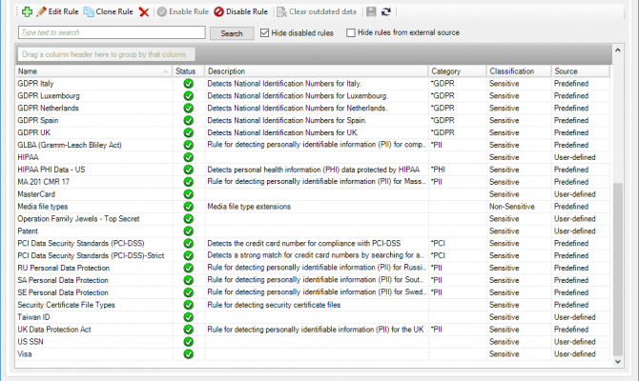Click status icon for SA Personal Data Protection

[188, 280]
